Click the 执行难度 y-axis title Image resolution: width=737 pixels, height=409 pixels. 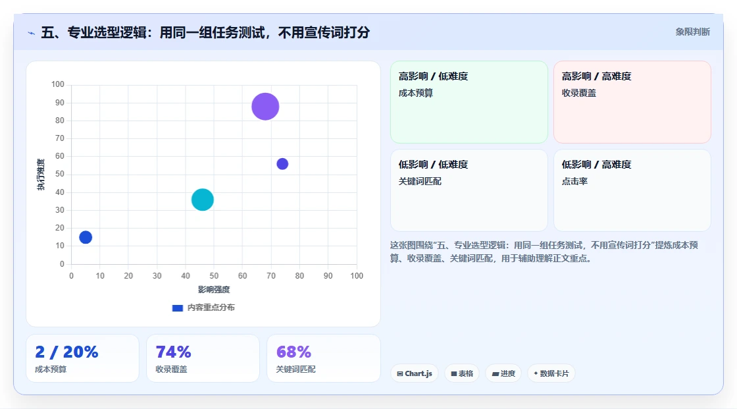point(41,175)
